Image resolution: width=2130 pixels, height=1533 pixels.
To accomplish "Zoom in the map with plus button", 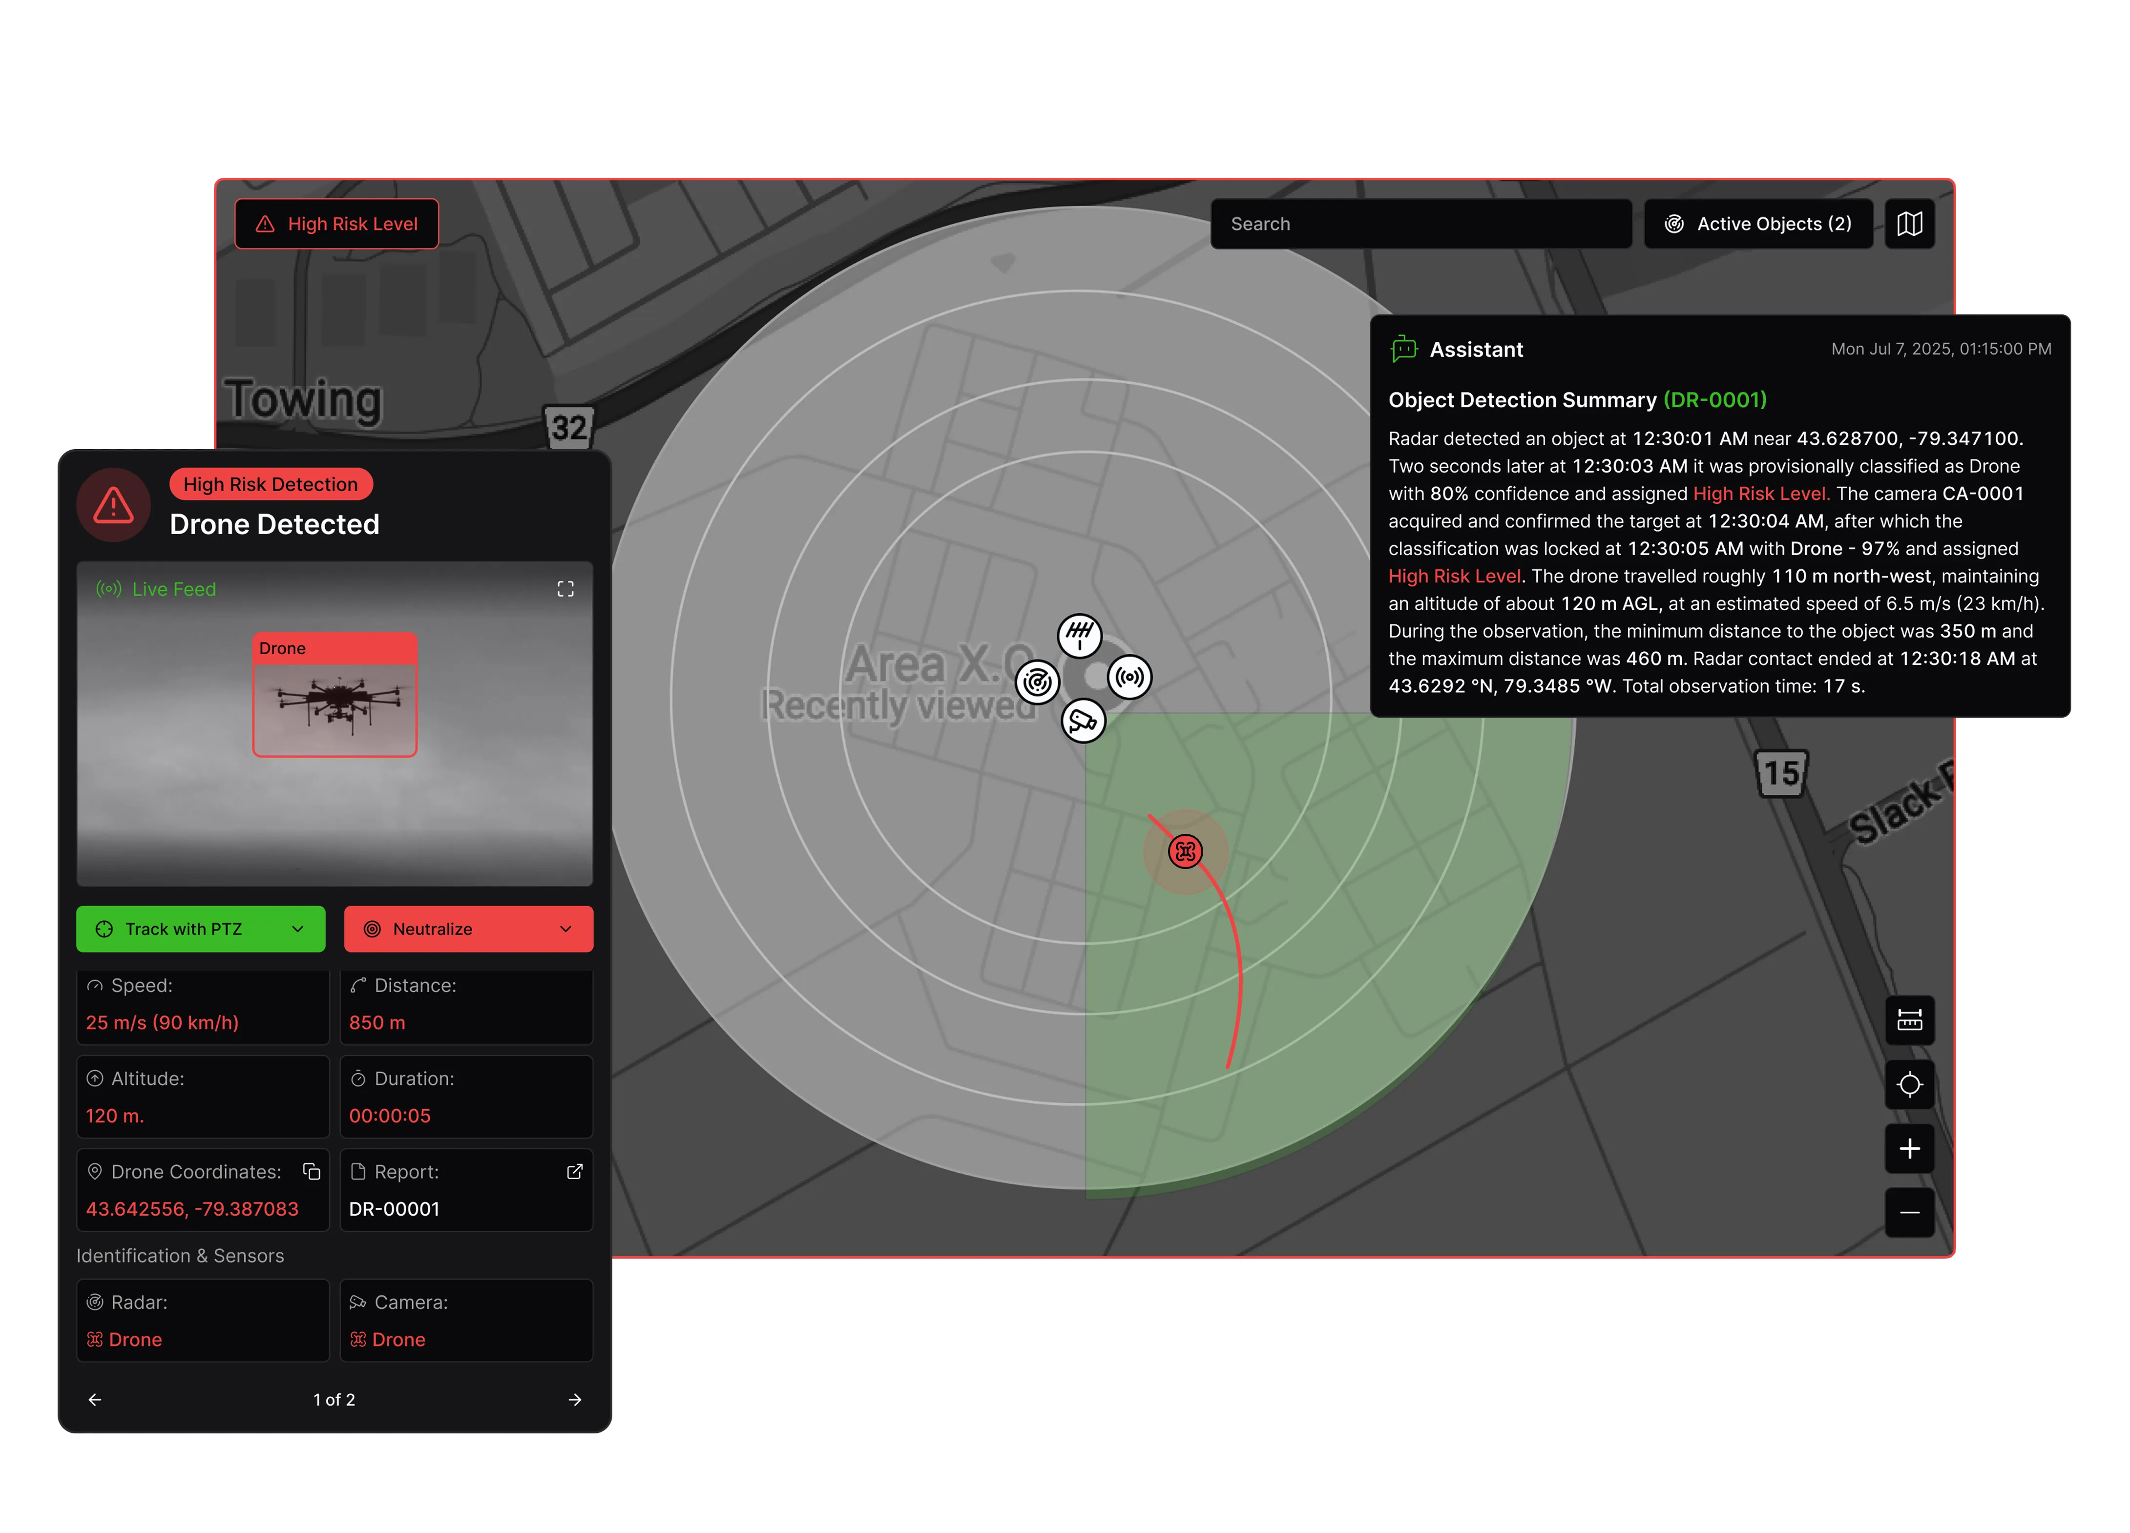I will [1909, 1148].
